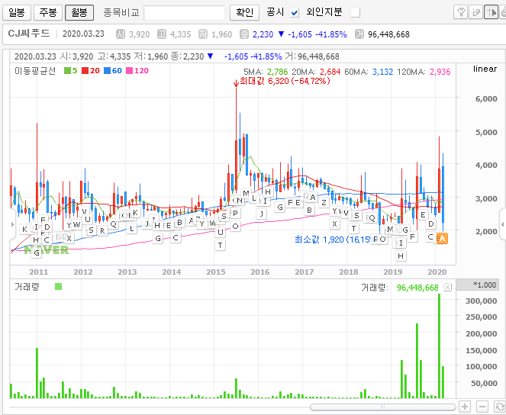Expand the right side panel arrow

coord(502,224)
